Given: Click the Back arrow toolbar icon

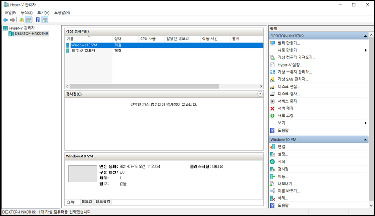Looking at the screenshot, I should click(x=6, y=20).
